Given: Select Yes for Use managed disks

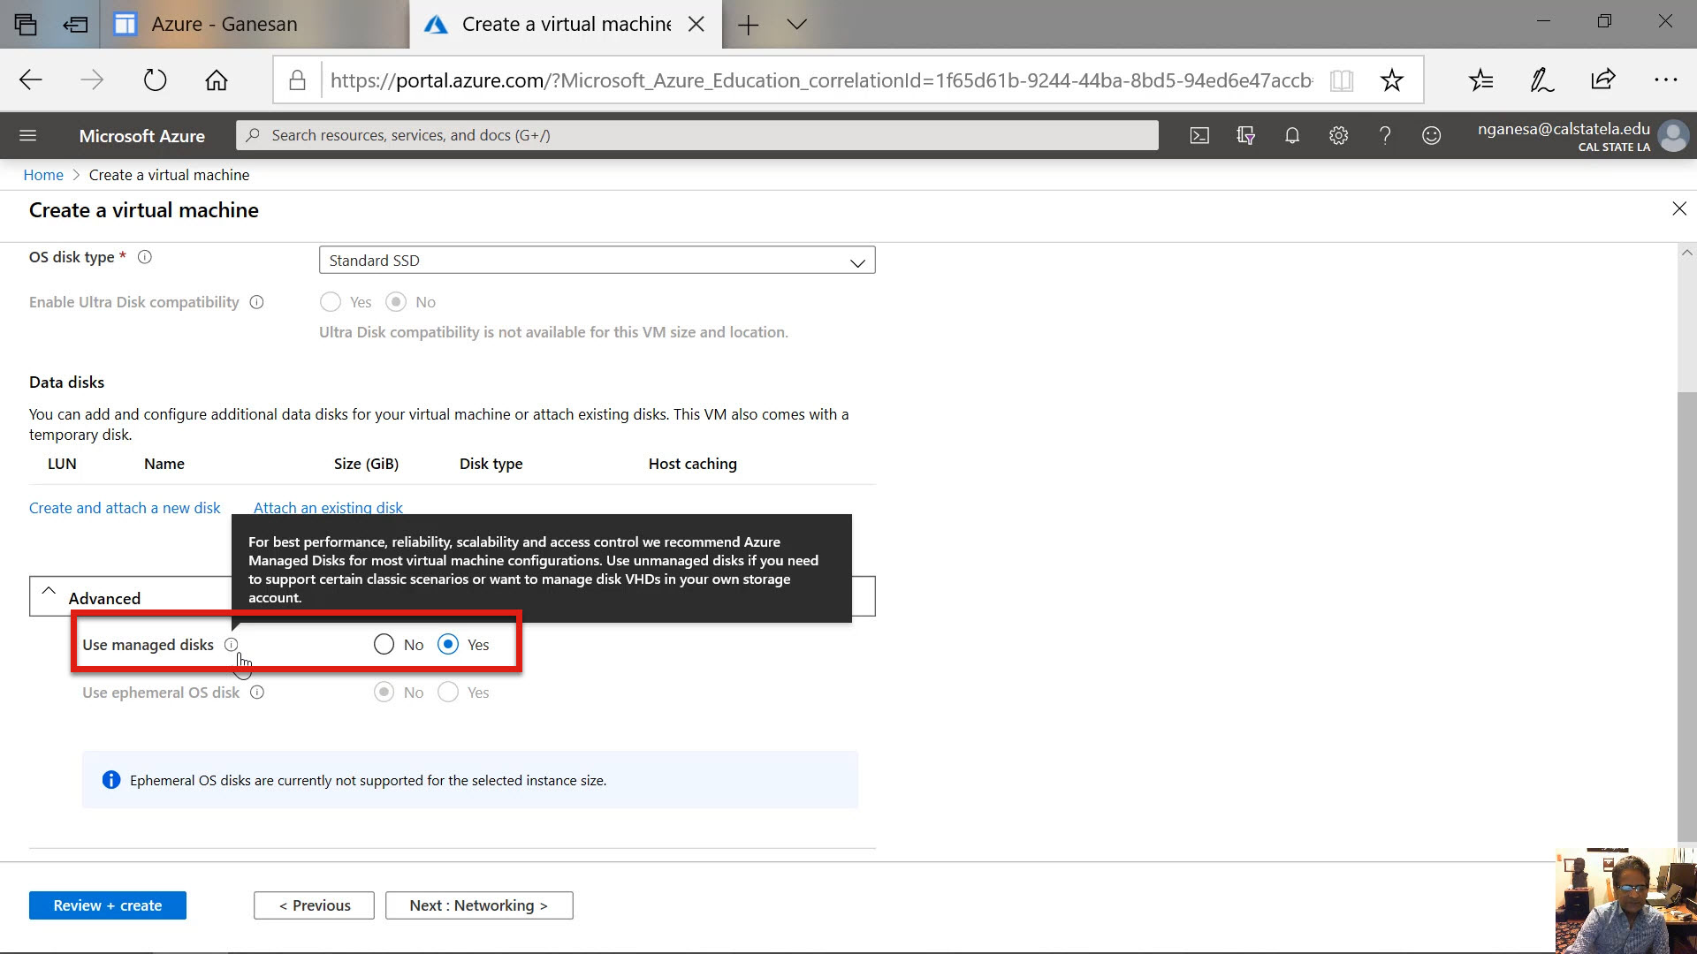Looking at the screenshot, I should coord(448,645).
